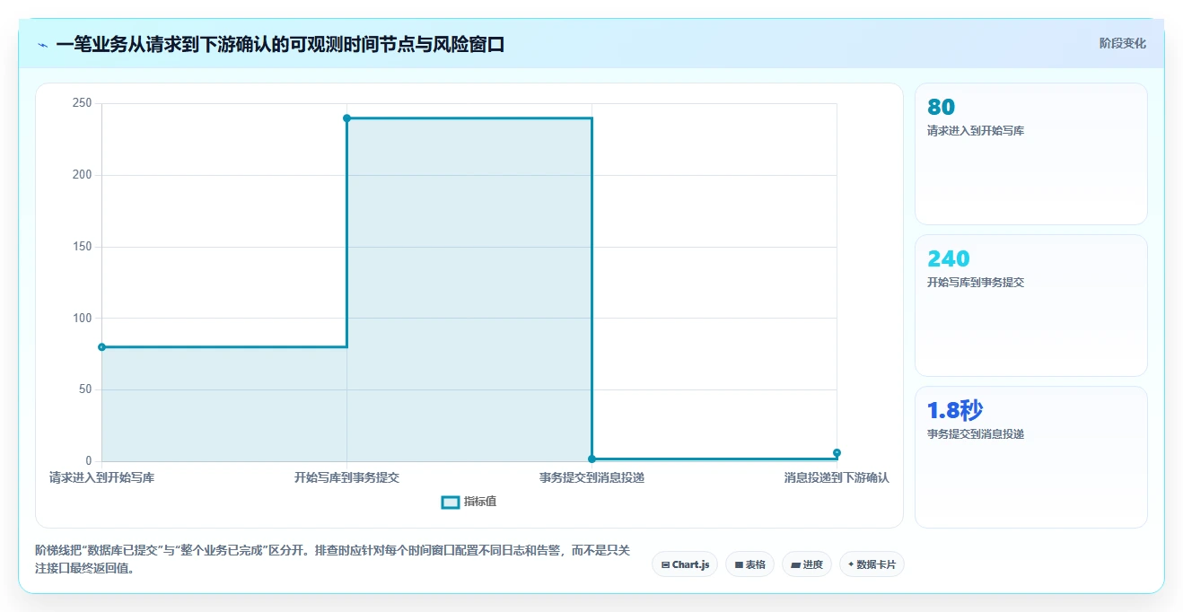The height and width of the screenshot is (612, 1183).
Task: Click card caption 开始写库到事务提交
Action: (976, 283)
